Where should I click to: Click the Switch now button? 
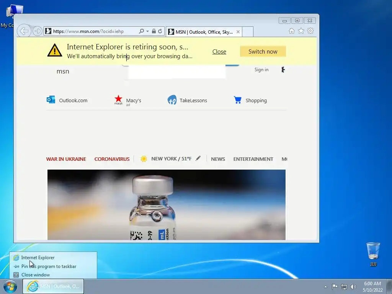pos(263,52)
